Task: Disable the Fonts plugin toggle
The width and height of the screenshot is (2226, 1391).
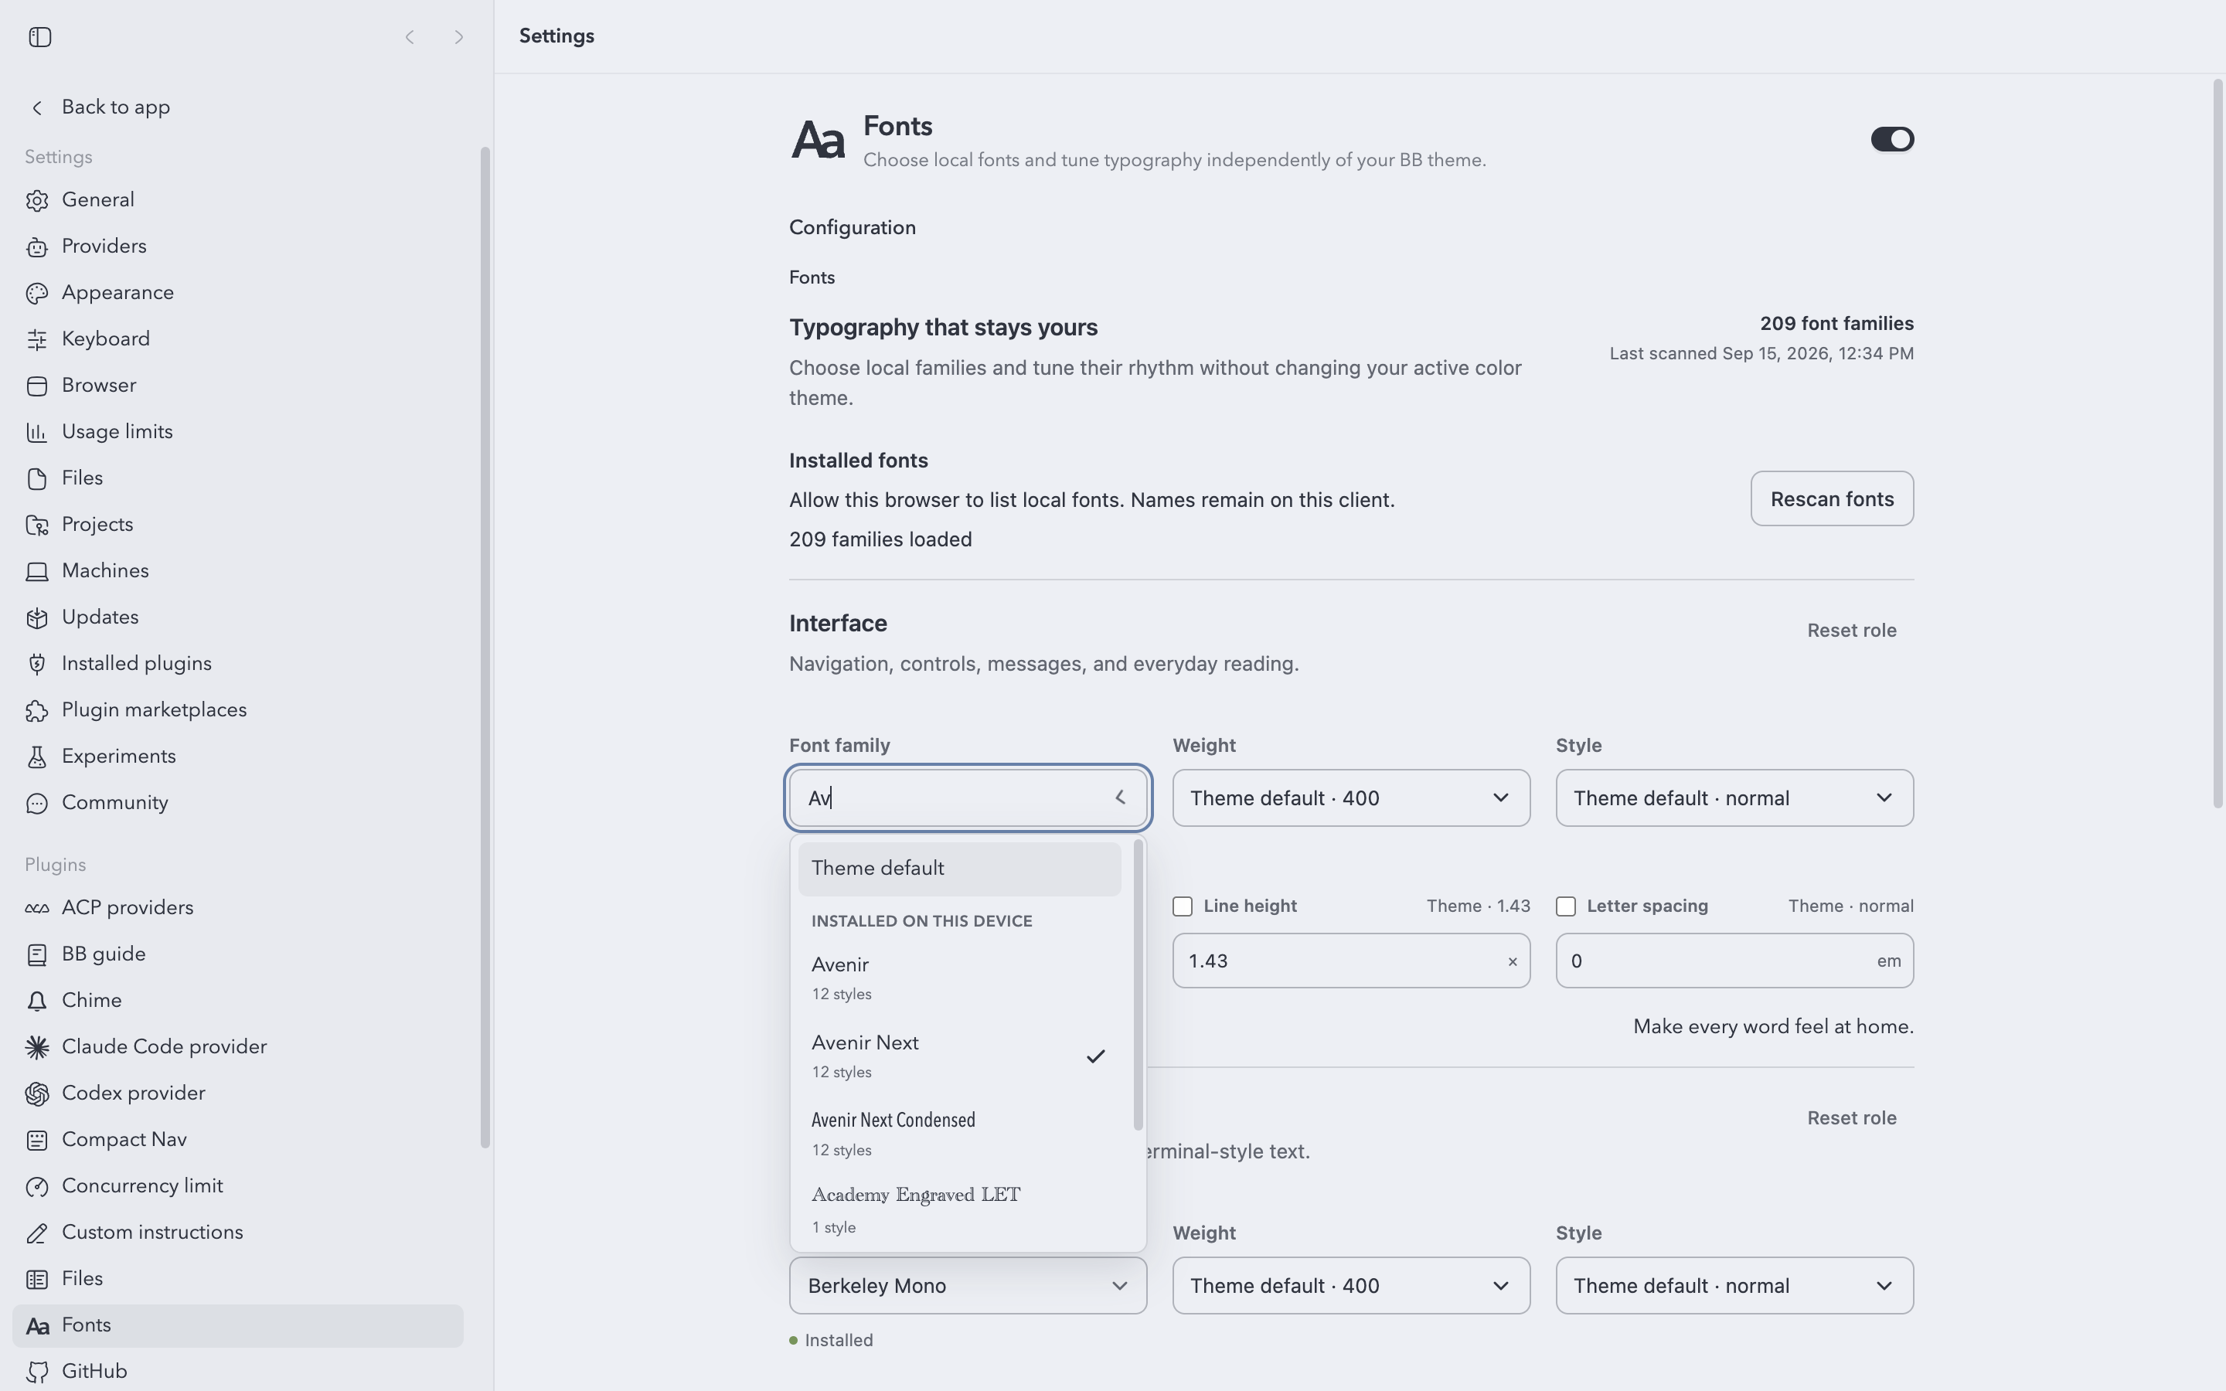Action: 1892,139
